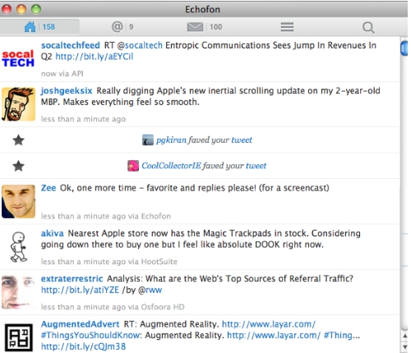Open joshgeeksix username link

67,90
